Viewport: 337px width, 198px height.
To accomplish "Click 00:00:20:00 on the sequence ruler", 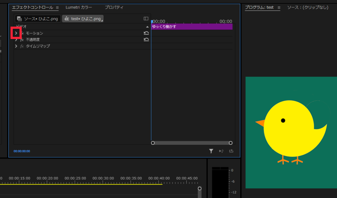I will tap(47, 178).
